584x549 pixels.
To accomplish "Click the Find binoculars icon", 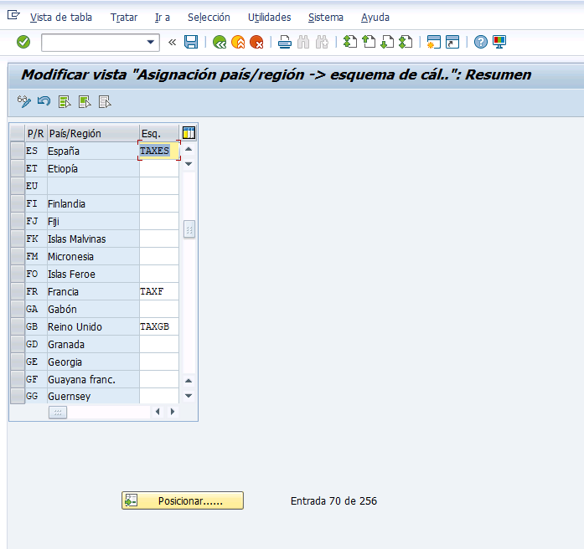I will pos(303,42).
